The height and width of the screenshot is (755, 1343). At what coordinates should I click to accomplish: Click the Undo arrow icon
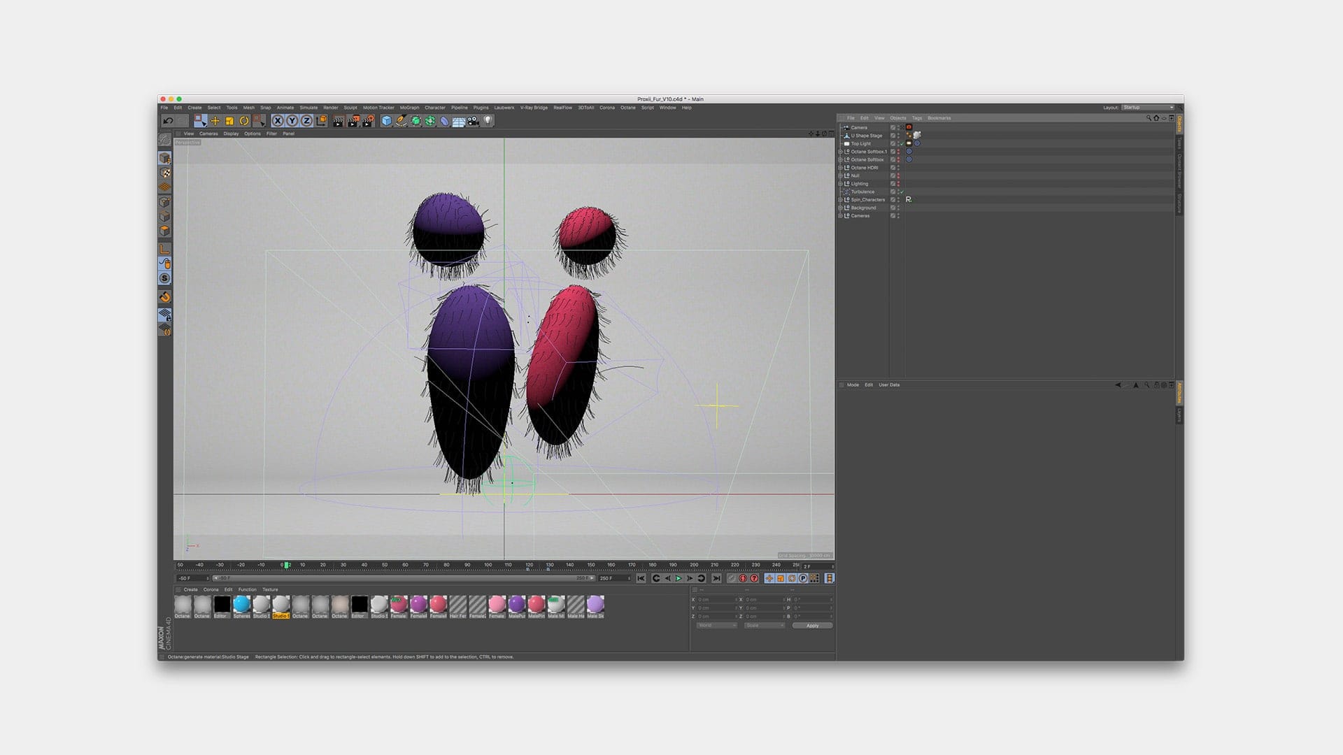pos(168,121)
